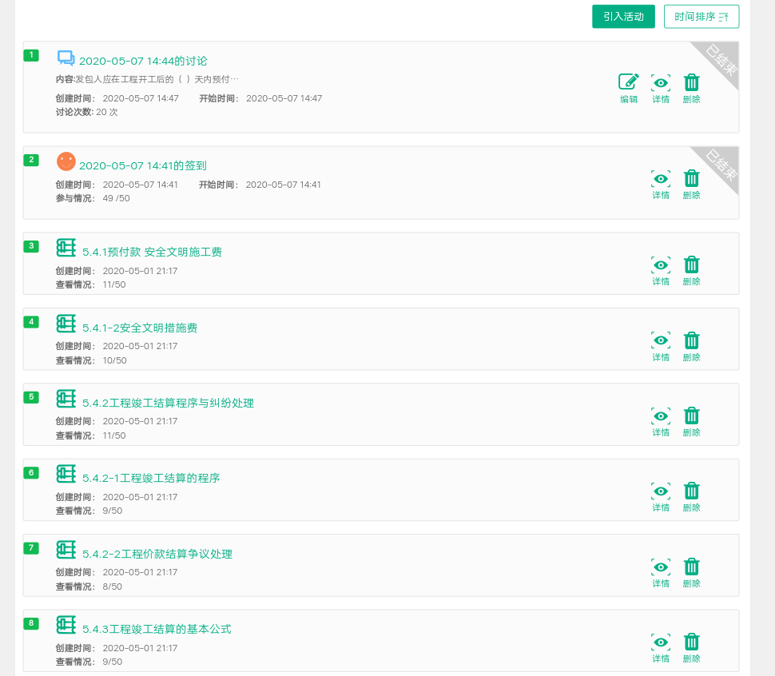775x676 pixels.
Task: Click 讨论次数 20 次 text
Action: (86, 112)
